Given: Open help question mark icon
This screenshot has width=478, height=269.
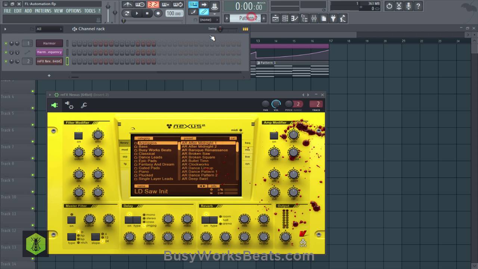Looking at the screenshot, I should coord(418,6).
